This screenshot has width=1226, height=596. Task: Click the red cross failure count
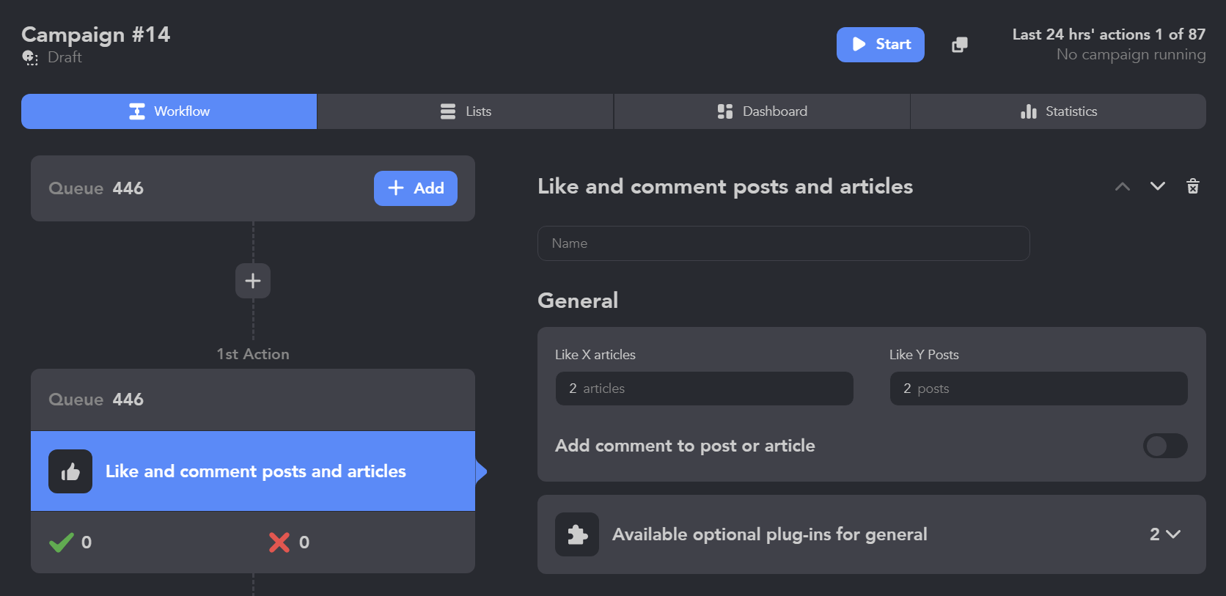tap(289, 542)
